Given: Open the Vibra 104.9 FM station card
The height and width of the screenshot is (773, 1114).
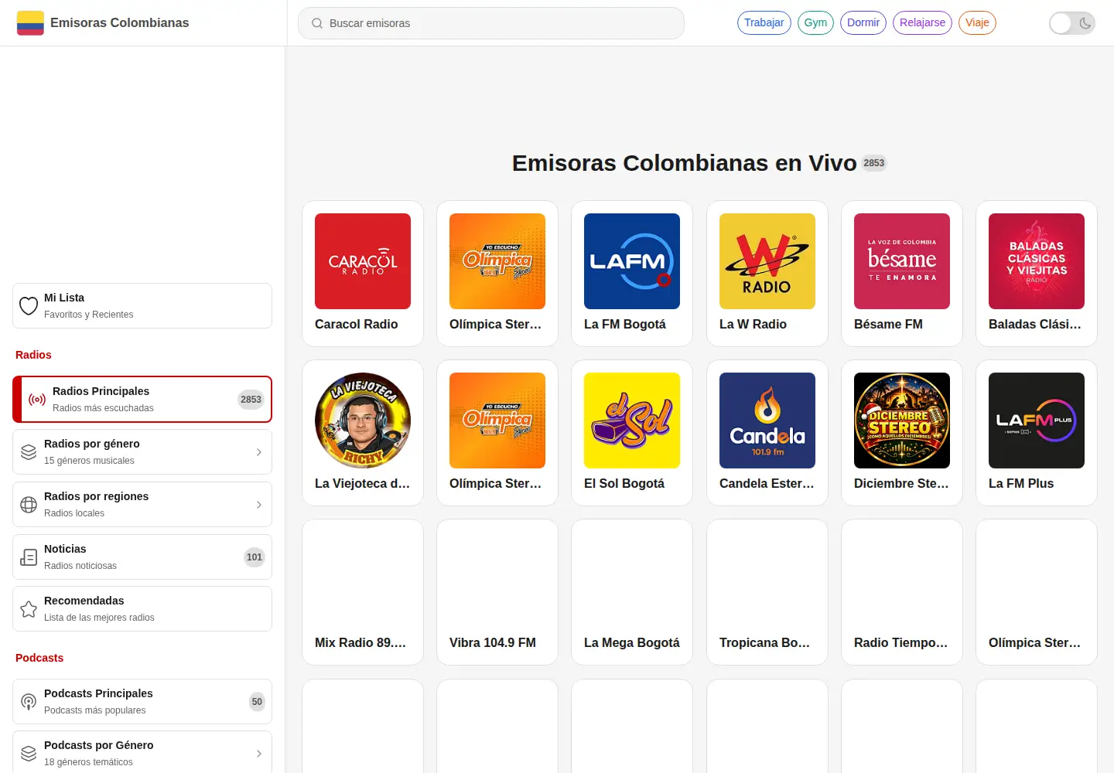Looking at the screenshot, I should pyautogui.click(x=497, y=592).
